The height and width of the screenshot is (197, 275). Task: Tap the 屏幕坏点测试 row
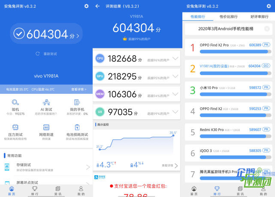(46, 182)
